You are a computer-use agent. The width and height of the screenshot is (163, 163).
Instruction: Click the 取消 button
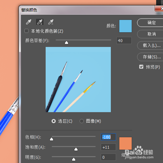(150, 34)
